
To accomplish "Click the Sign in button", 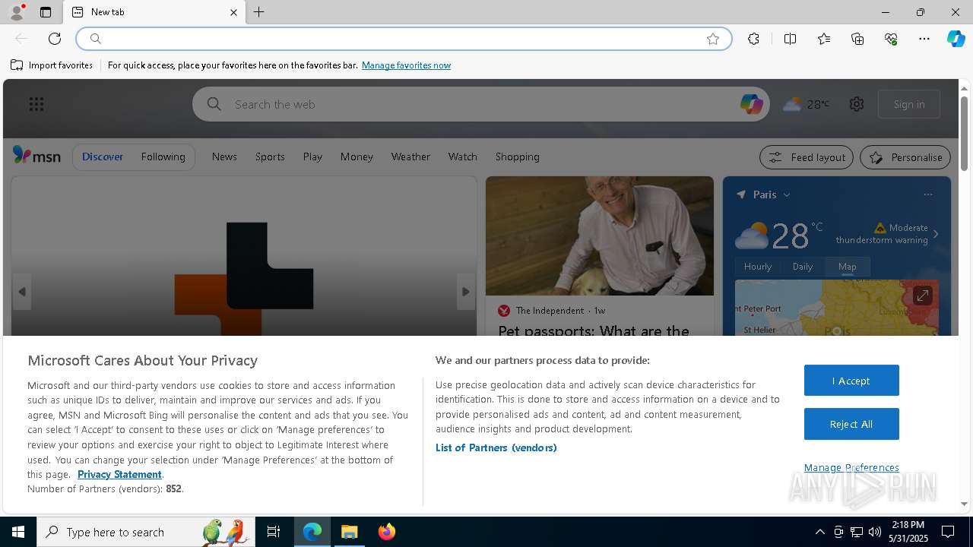I will (909, 104).
